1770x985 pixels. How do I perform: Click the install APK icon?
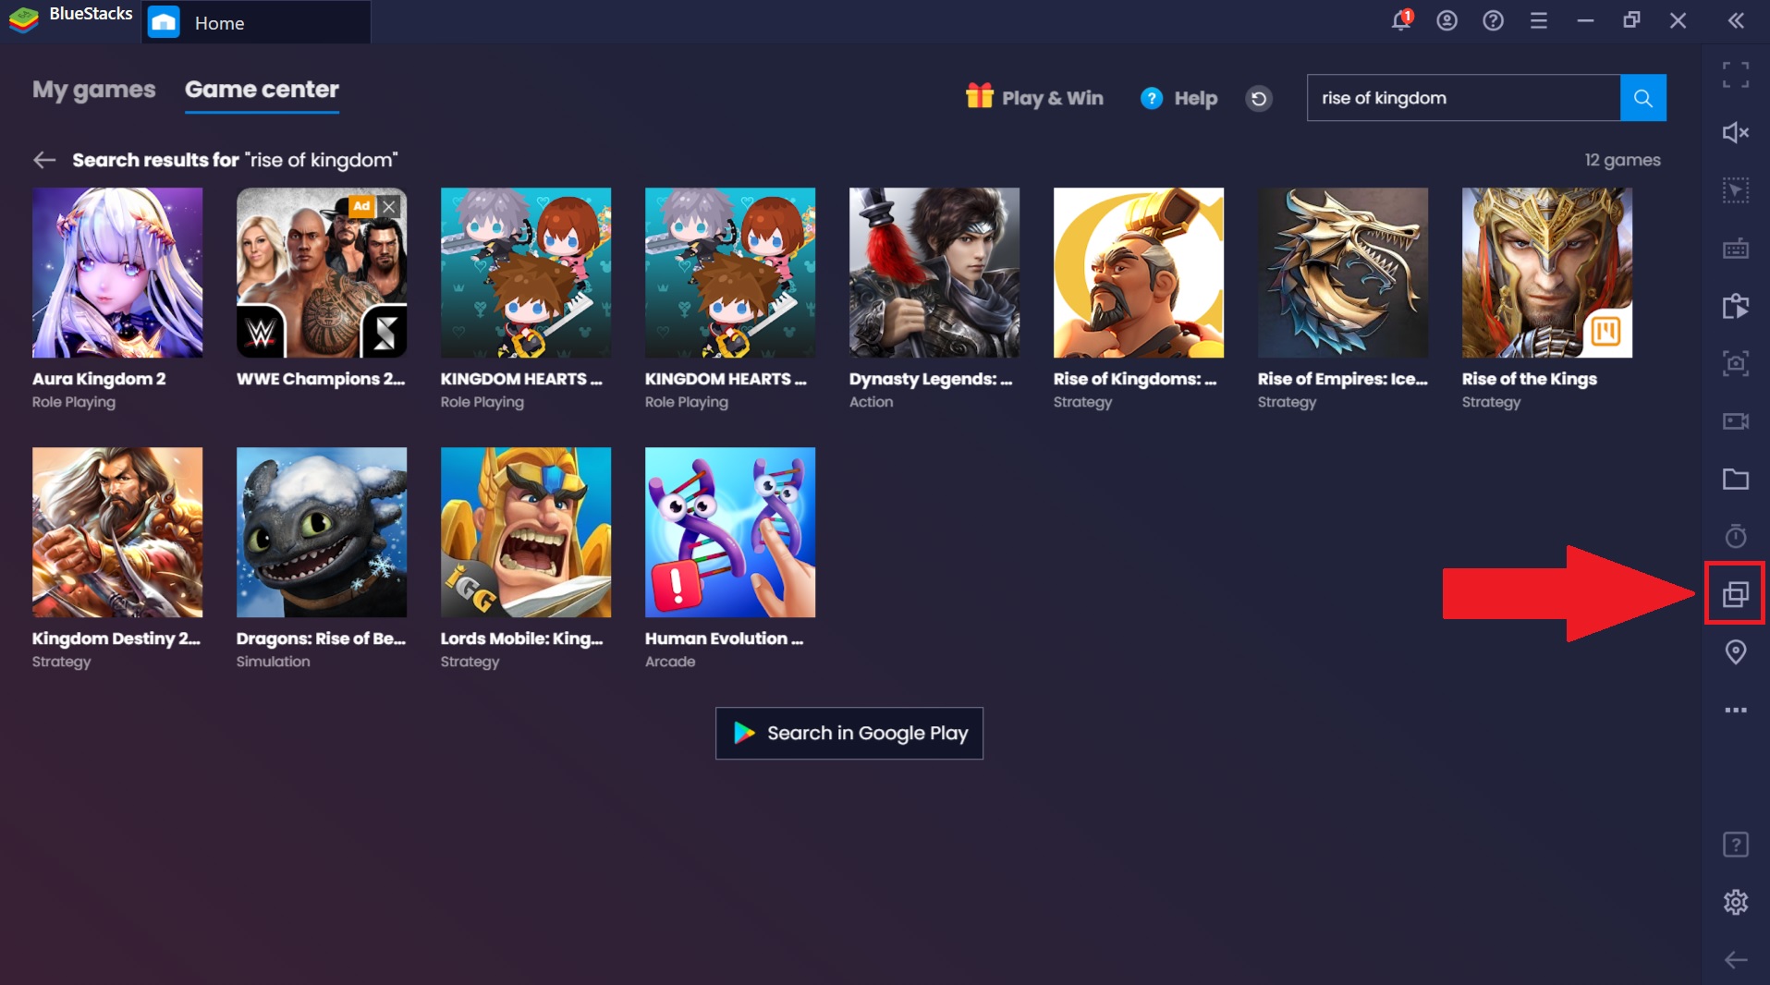pos(1736,306)
